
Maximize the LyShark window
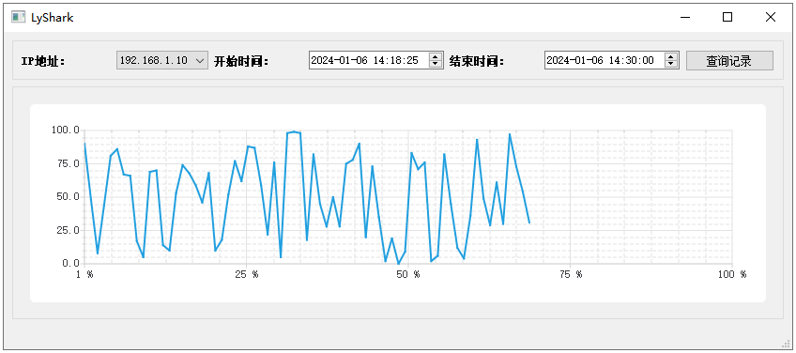727,17
